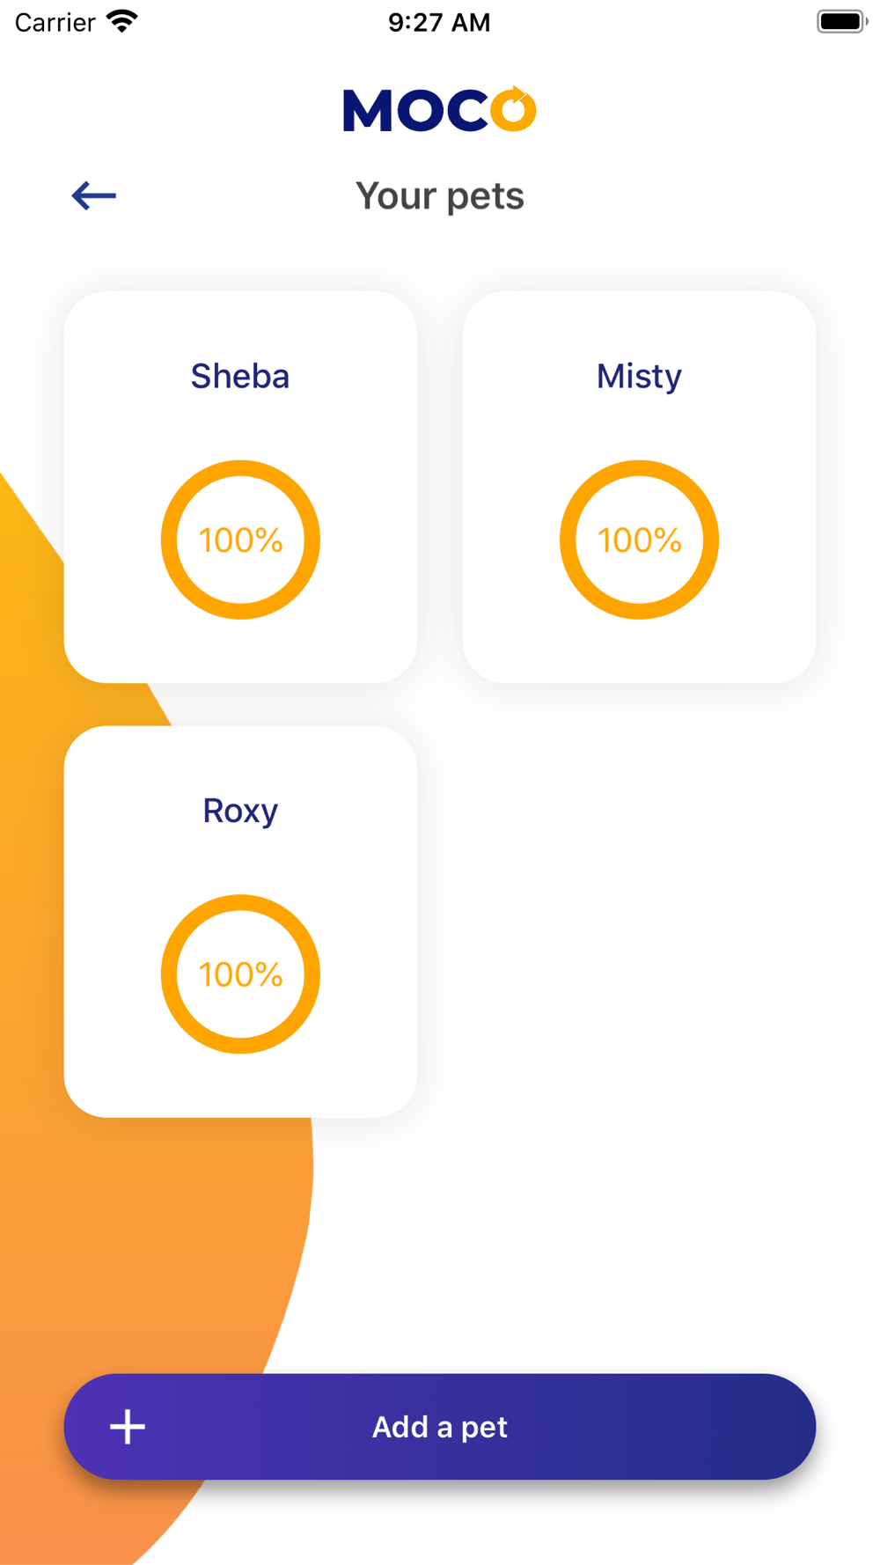Select the Roxy name label
The width and height of the screenshot is (880, 1565).
coord(240,811)
